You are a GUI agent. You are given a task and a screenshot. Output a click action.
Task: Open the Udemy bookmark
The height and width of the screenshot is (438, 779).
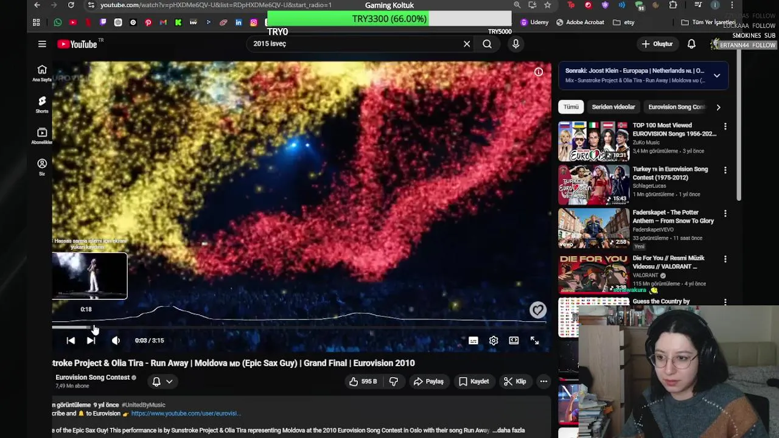534,23
